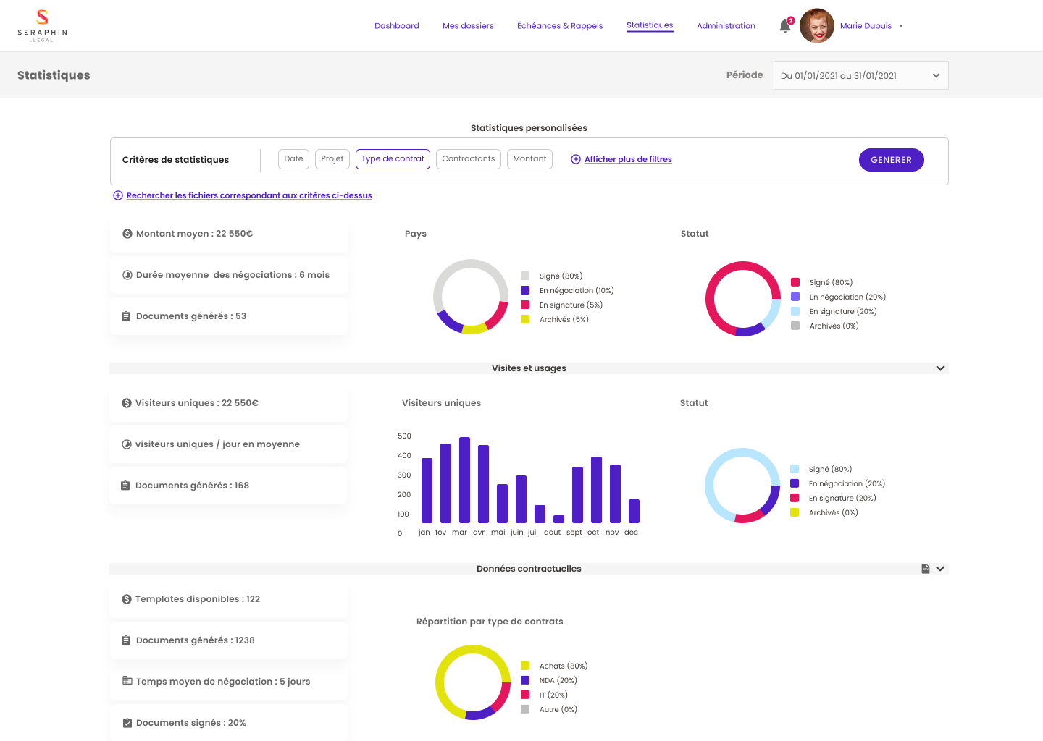Disable the Type de contrat filter
The width and height of the screenshot is (1043, 741).
393,158
